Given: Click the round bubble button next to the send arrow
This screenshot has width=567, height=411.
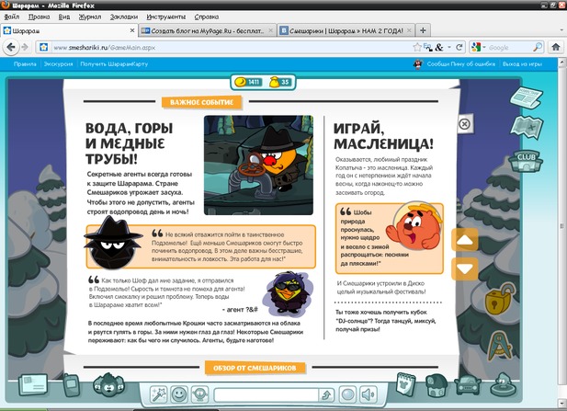Looking at the screenshot, I should pyautogui.click(x=347, y=394).
